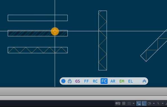The width and height of the screenshot is (167, 107).
Task: Open snap mode dropdown arrow
Action: pyautogui.click(x=134, y=103)
